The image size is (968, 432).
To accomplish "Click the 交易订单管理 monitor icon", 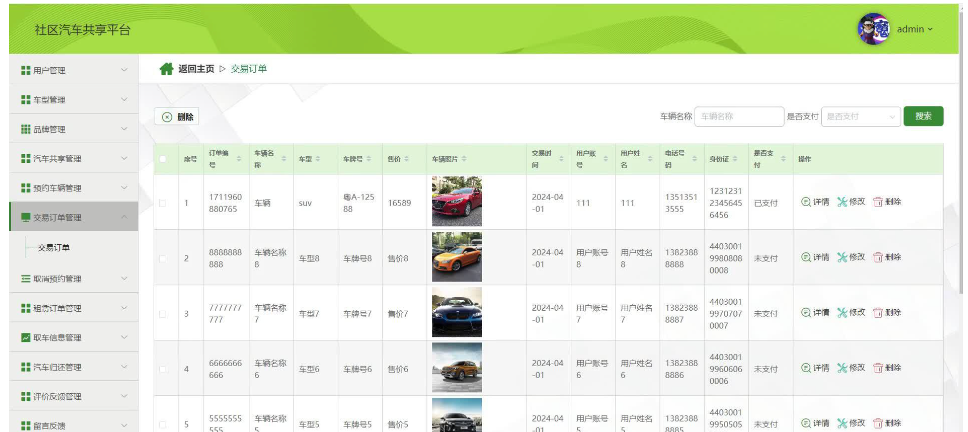I will pos(26,217).
